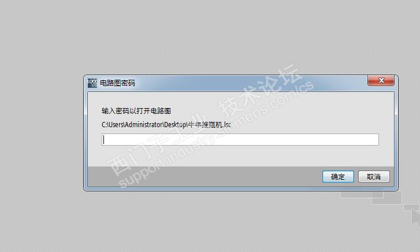Image resolution: width=420 pixels, height=252 pixels.
Task: Click the Desktop segment of the file path
Action: [175, 125]
